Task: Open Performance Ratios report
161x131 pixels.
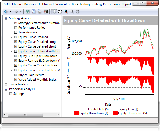Action: (x=32, y=28)
